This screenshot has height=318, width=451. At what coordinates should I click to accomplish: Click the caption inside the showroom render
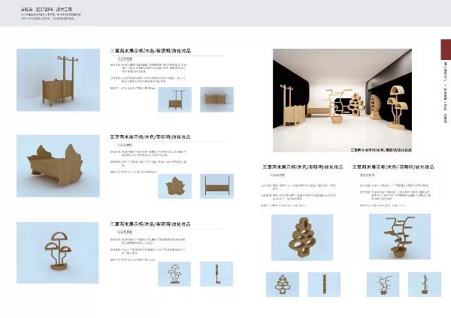pyautogui.click(x=381, y=150)
